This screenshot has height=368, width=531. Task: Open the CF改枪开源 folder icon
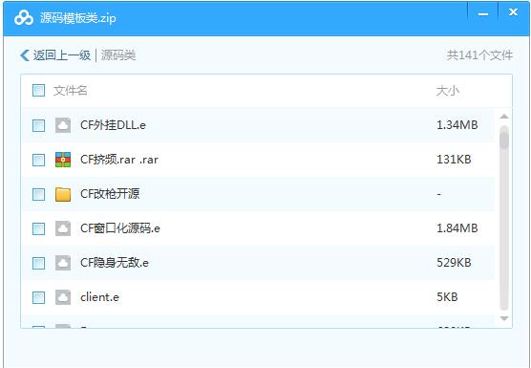(63, 194)
